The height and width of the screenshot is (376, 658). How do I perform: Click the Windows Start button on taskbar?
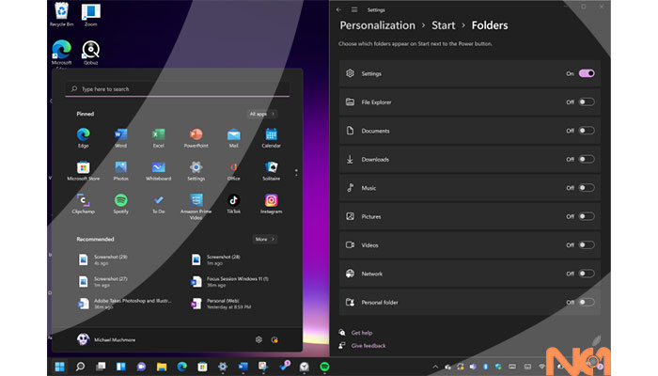[59, 367]
